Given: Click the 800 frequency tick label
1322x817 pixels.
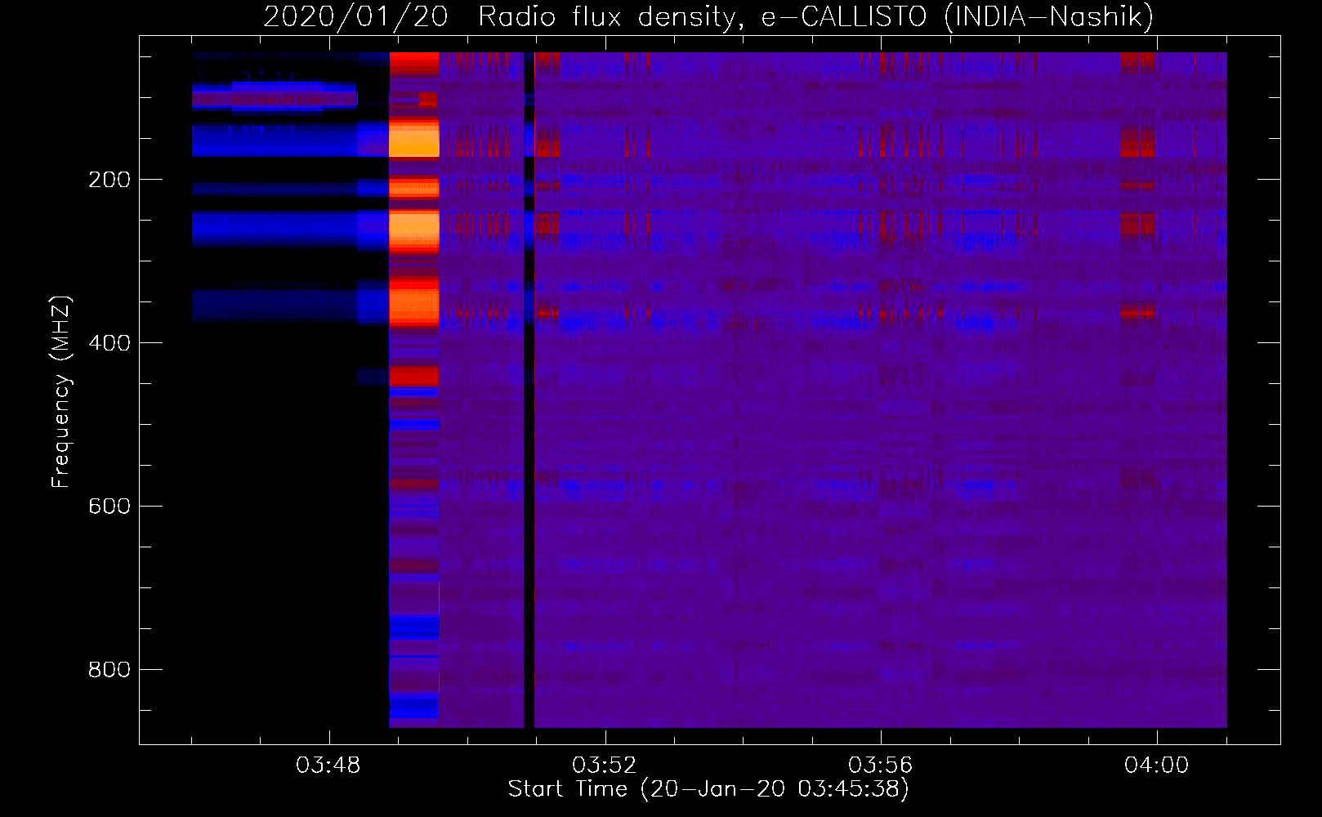Looking at the screenshot, I should (109, 670).
